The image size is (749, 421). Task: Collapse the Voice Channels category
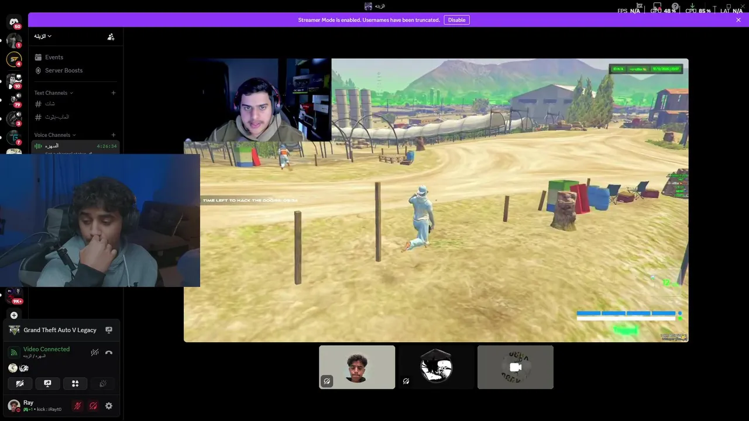pyautogui.click(x=54, y=135)
